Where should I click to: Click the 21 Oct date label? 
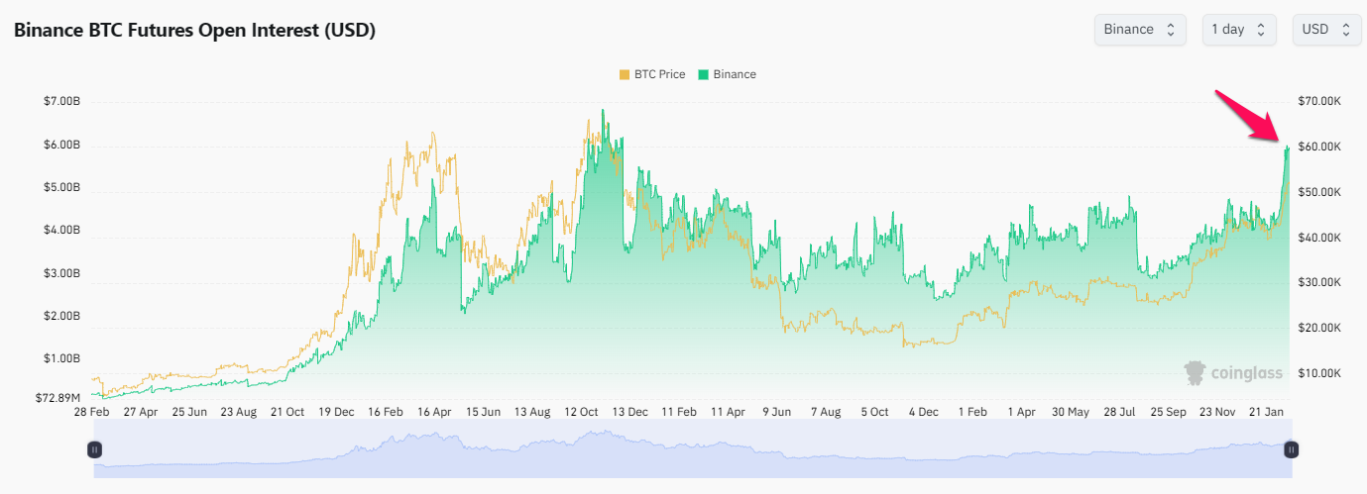[287, 411]
